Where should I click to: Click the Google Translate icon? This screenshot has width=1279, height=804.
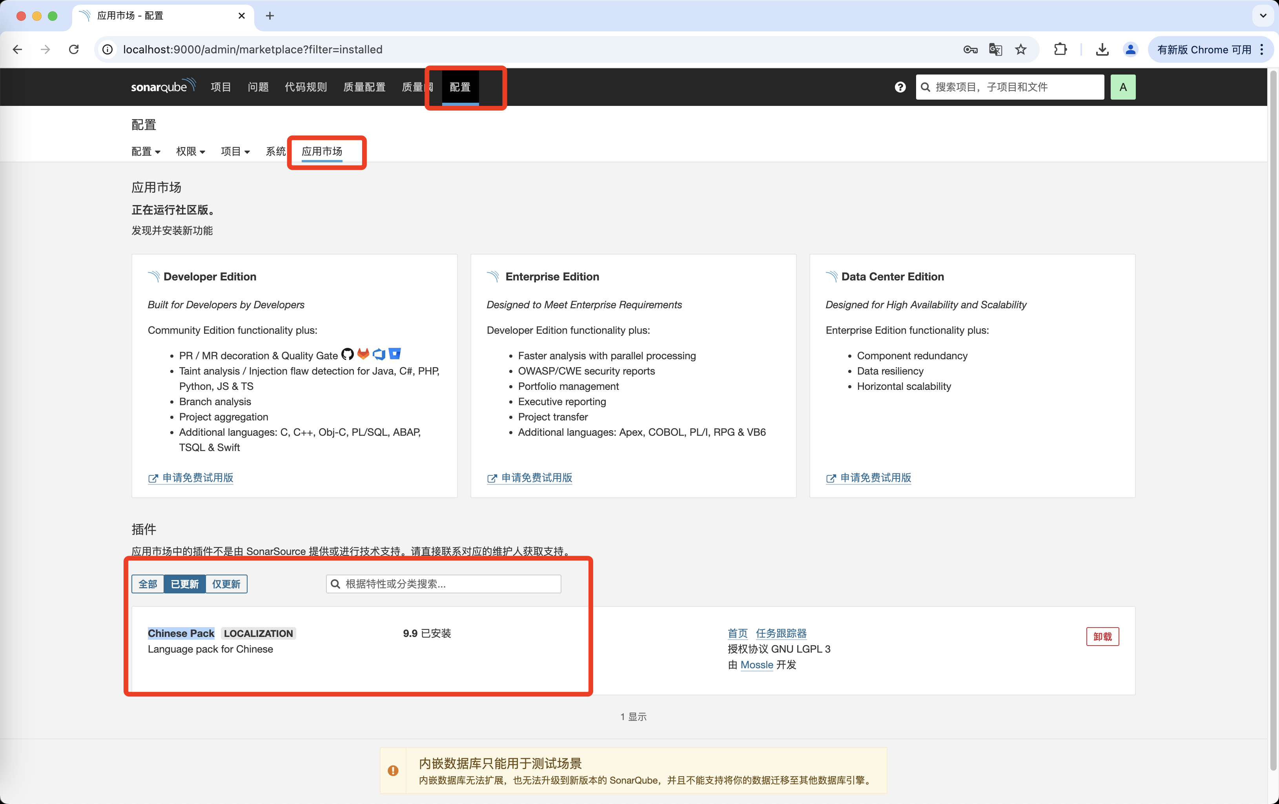(x=995, y=49)
